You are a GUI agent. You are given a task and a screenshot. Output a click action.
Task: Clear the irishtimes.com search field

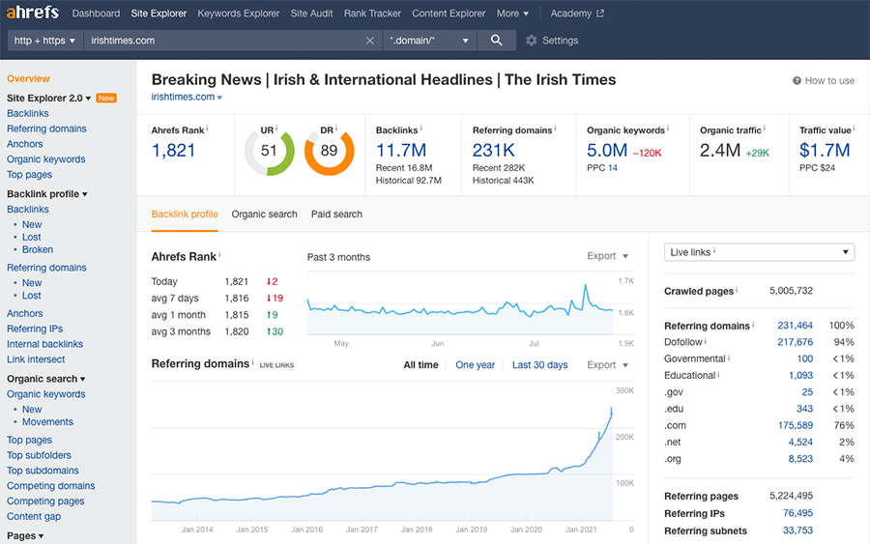point(370,41)
